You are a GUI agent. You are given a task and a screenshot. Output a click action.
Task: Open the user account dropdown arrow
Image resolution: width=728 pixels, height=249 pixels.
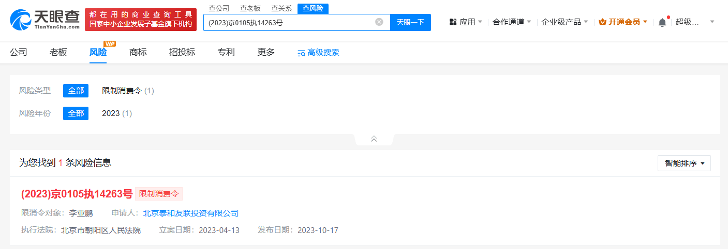712,22
